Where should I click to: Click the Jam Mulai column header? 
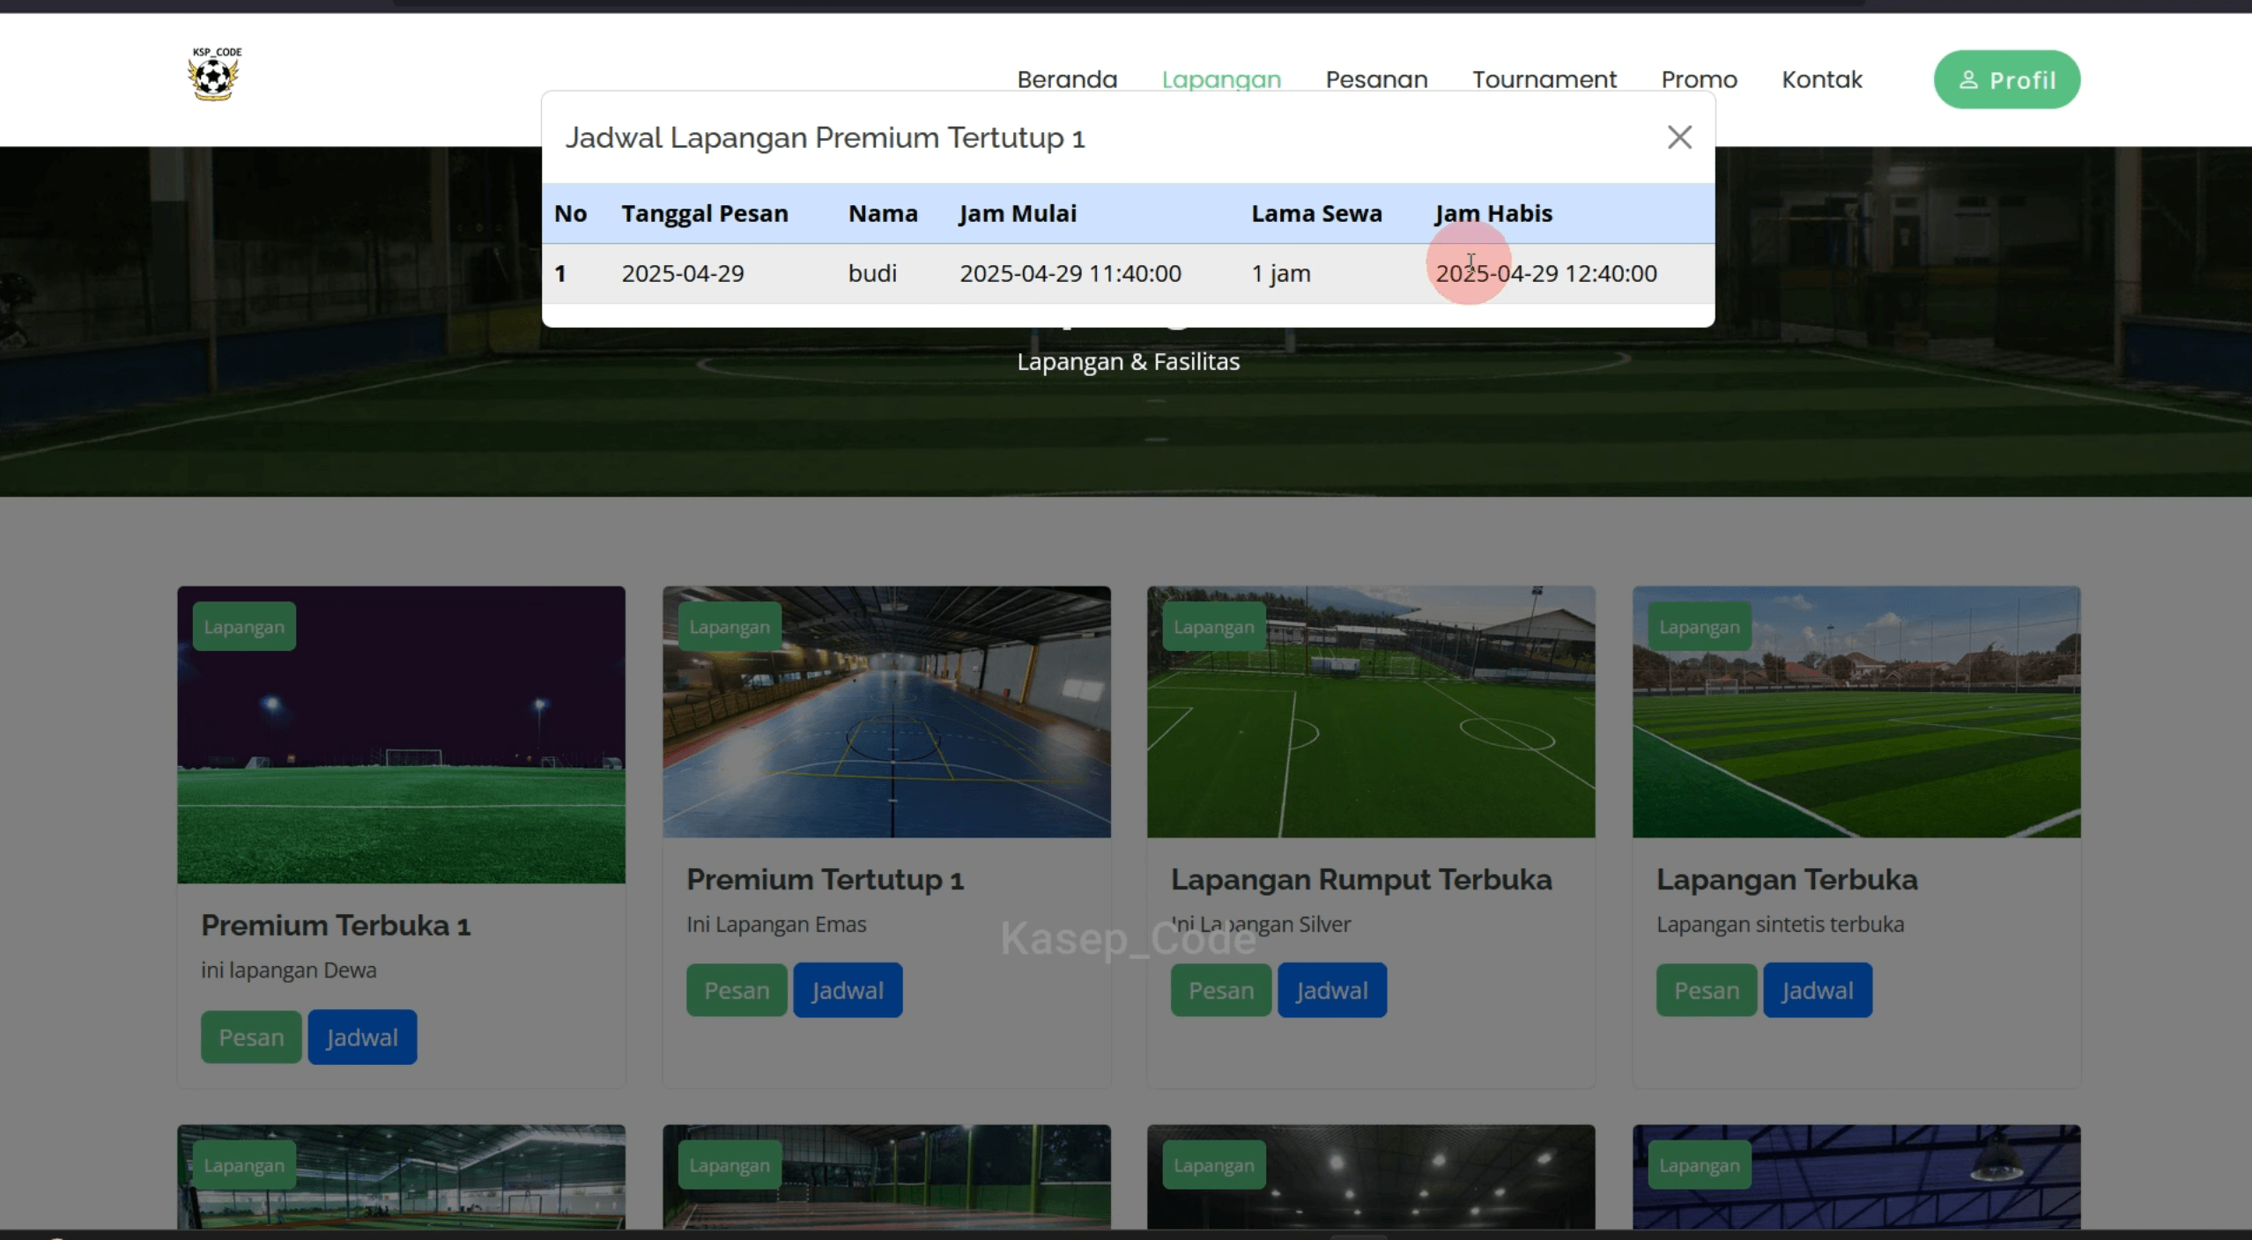pos(1018,213)
